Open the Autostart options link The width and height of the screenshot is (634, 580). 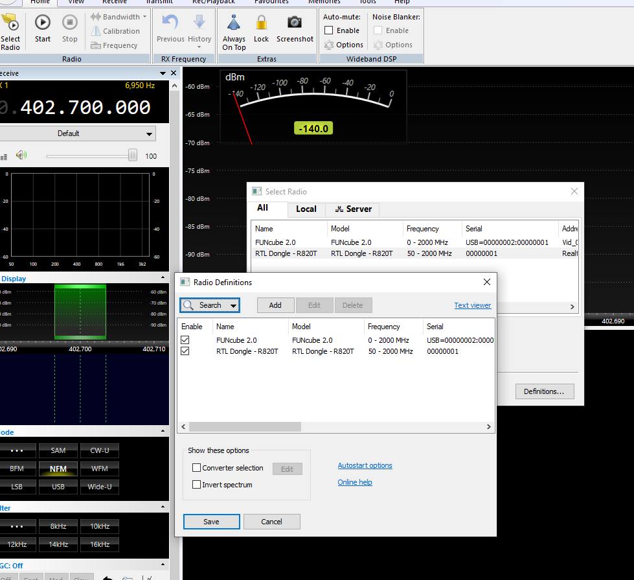click(x=365, y=465)
